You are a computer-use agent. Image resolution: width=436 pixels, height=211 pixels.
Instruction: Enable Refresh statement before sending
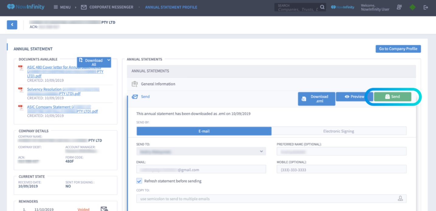[x=139, y=181]
